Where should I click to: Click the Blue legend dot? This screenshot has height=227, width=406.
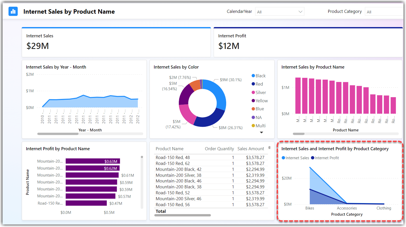253,109
